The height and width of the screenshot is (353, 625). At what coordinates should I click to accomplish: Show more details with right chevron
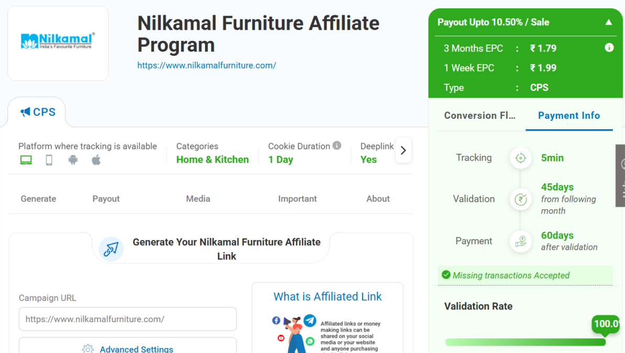[403, 151]
